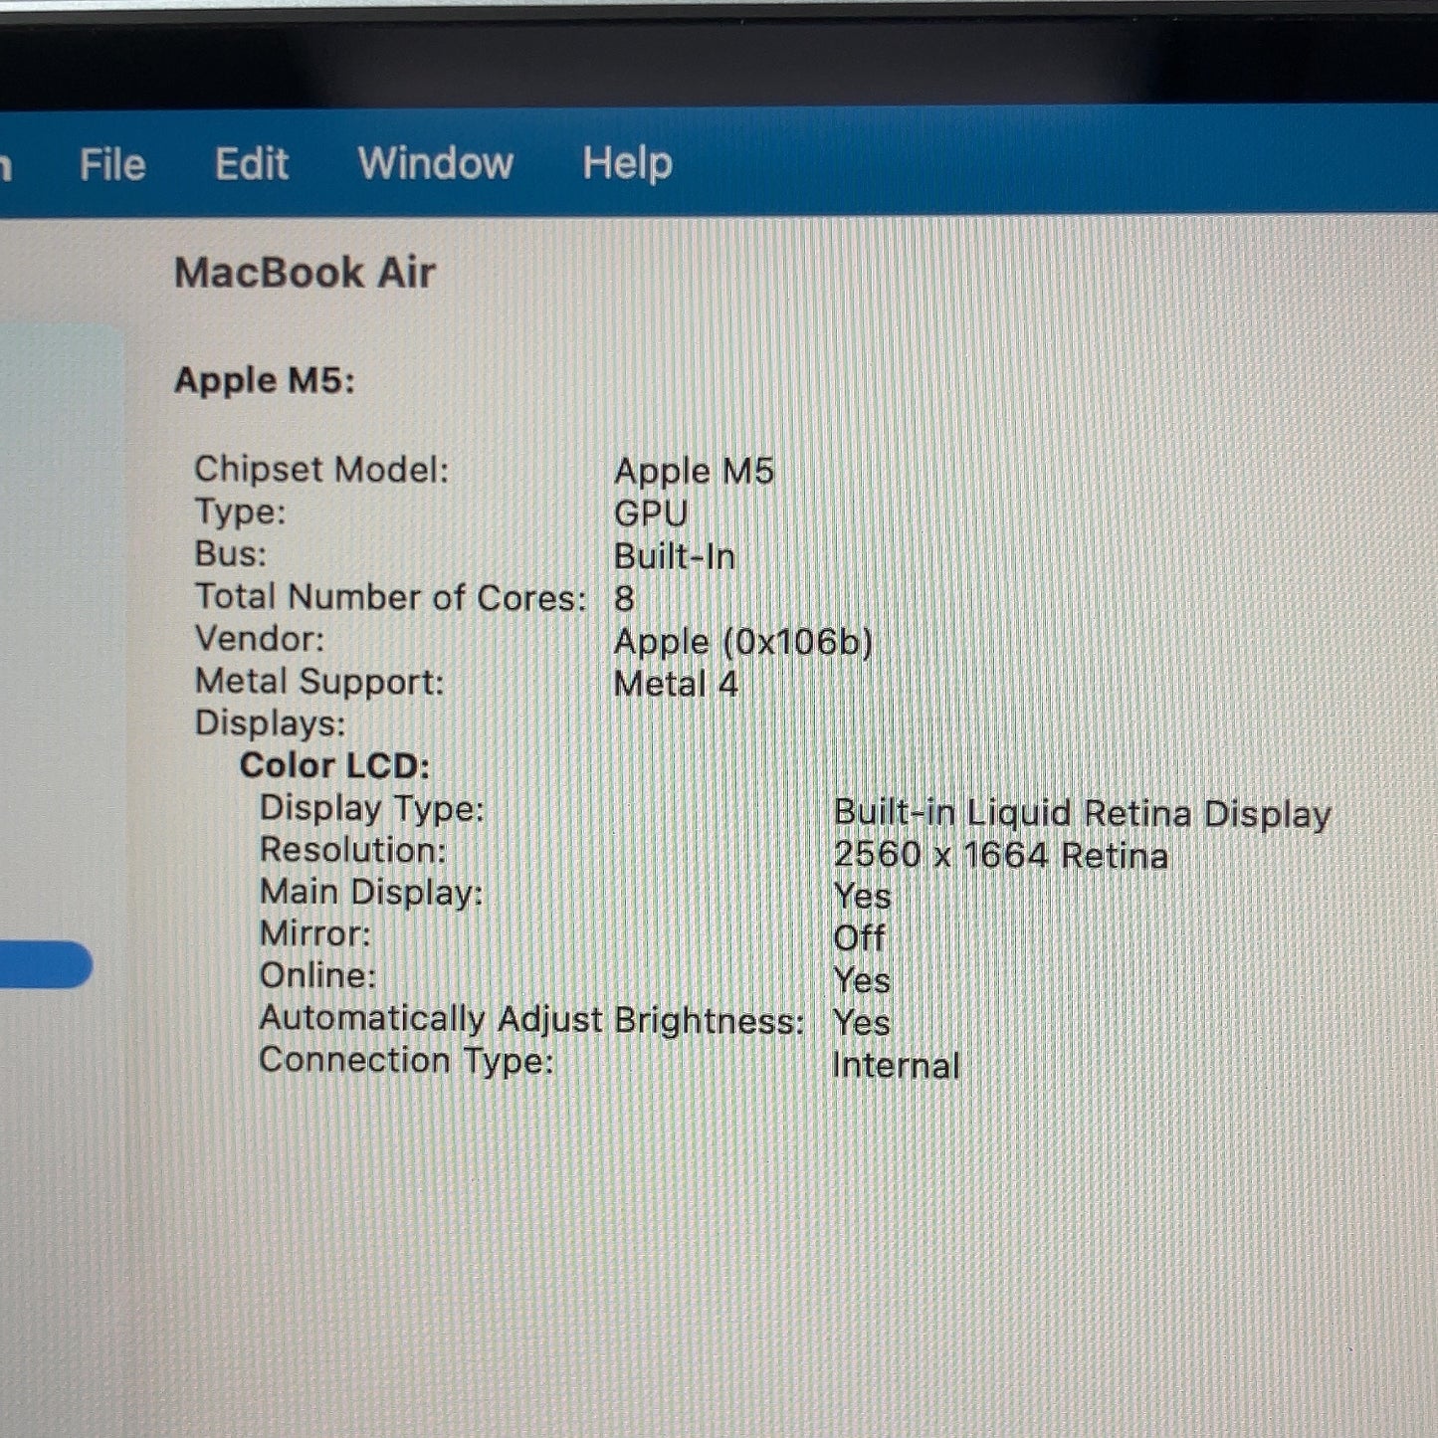Click the 'Connection Type:' label
1438x1438 pixels.
click(x=406, y=1061)
